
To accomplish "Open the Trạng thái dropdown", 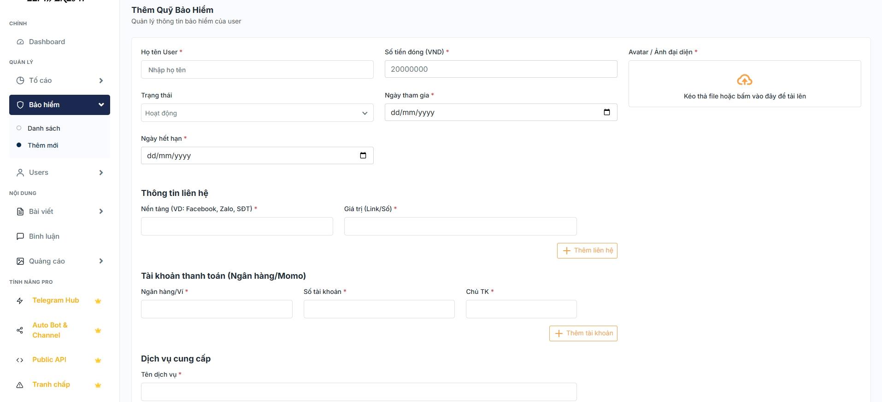I will (x=257, y=113).
